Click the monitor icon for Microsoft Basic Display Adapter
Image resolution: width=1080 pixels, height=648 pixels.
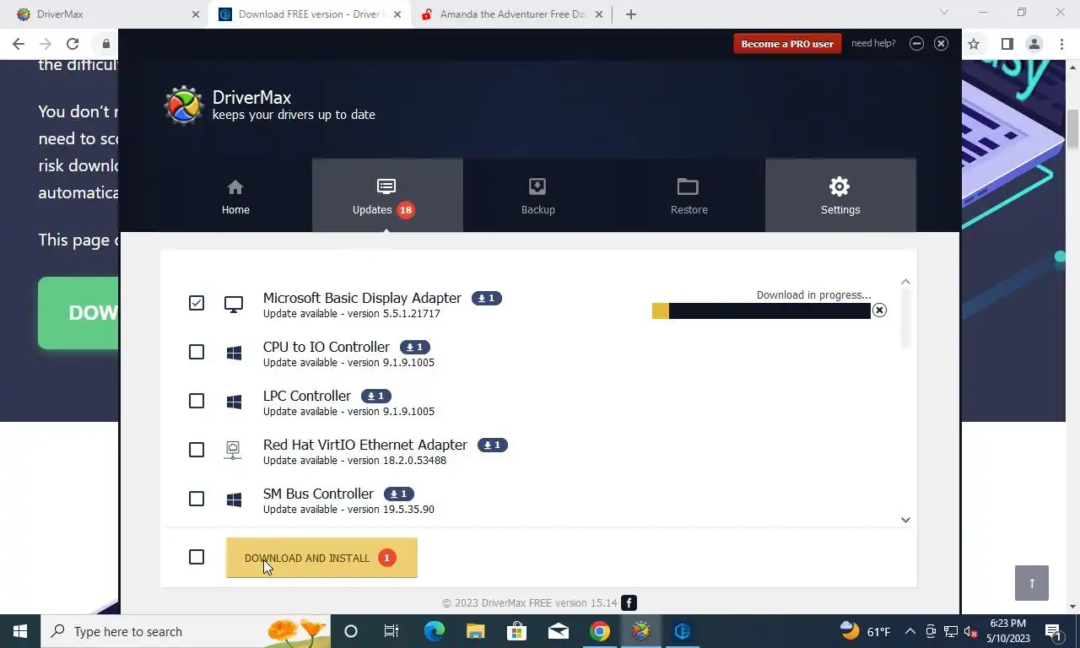[x=234, y=304]
